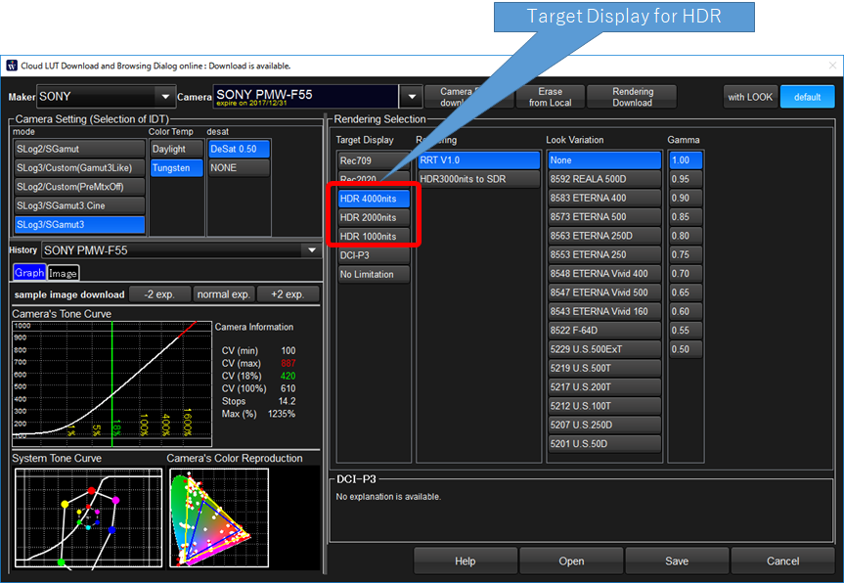Viewport: 844px width, 583px height.
Task: Click the Camera's Tone Curve graph
Action: [x=111, y=383]
